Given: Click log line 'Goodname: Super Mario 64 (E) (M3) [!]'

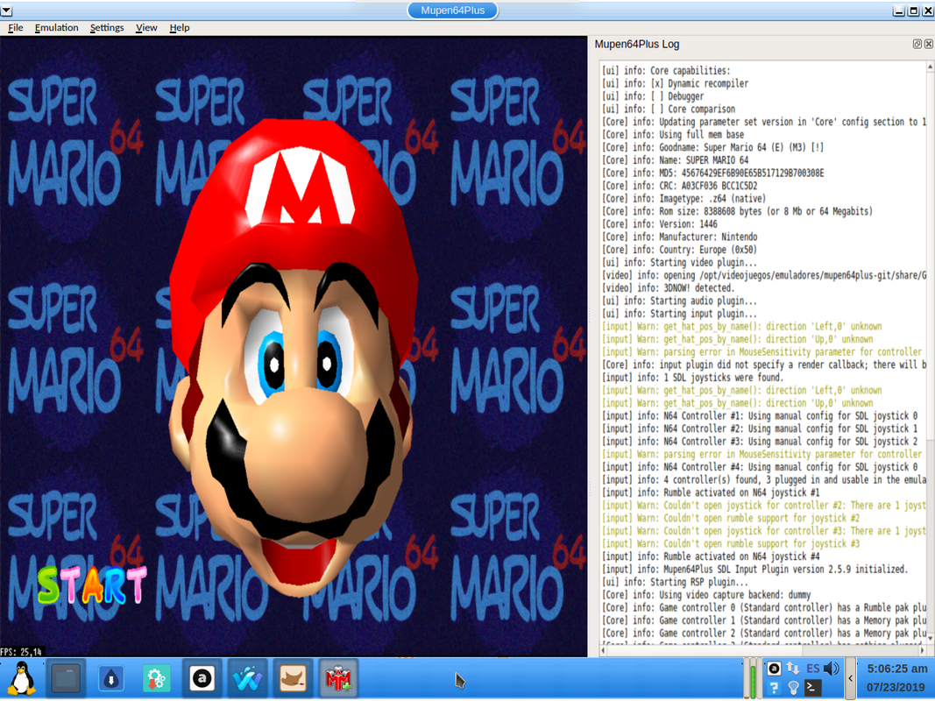Looking at the screenshot, I should point(712,147).
